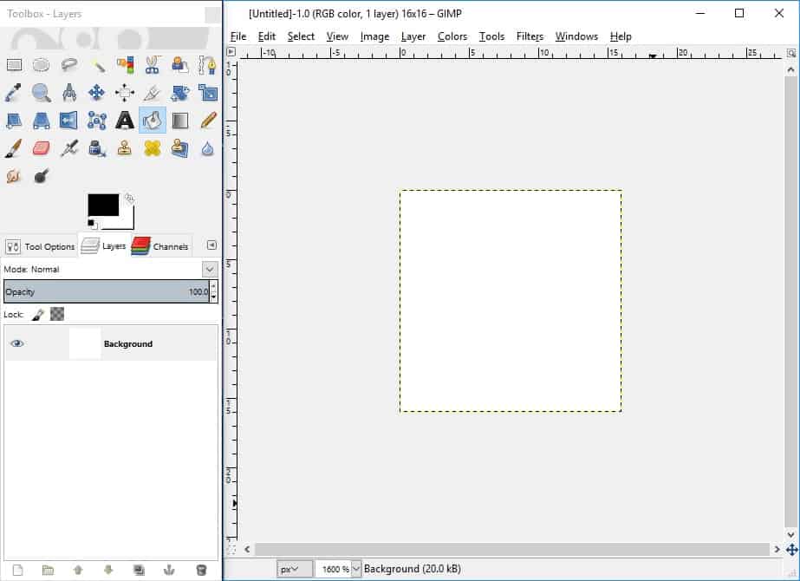Toggle the lock alpha channel checkerboard icon
The height and width of the screenshot is (581, 800).
[57, 314]
